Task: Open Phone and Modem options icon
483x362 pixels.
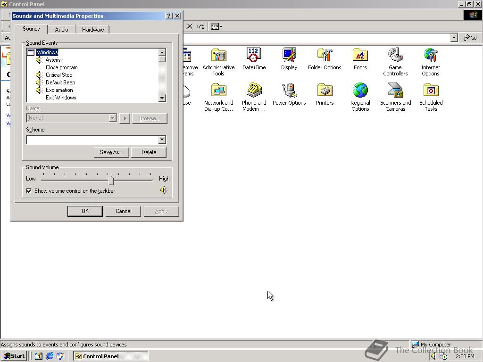Action: point(254,90)
